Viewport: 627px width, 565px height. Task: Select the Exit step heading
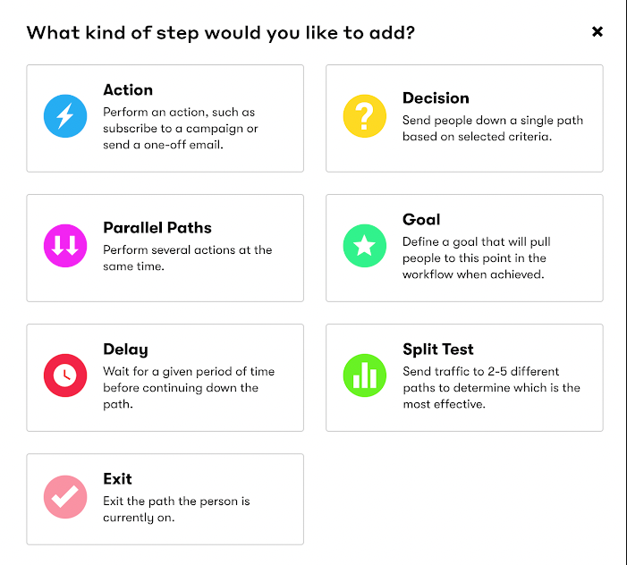[x=117, y=478]
